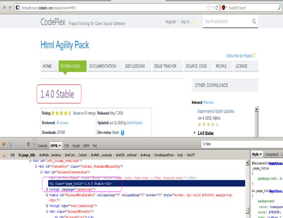Open the small dropdown next to lines icon
The width and height of the screenshot is (283, 218).
tap(34, 144)
